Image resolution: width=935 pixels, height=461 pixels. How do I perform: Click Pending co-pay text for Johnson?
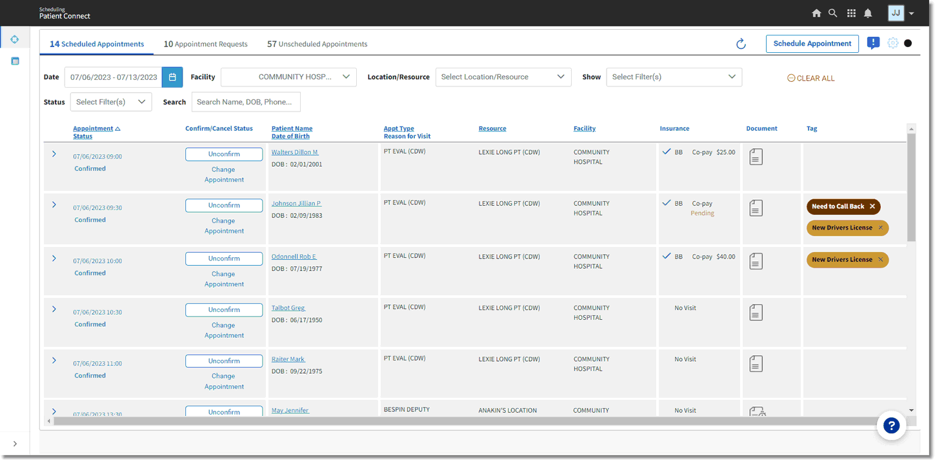tap(702, 213)
